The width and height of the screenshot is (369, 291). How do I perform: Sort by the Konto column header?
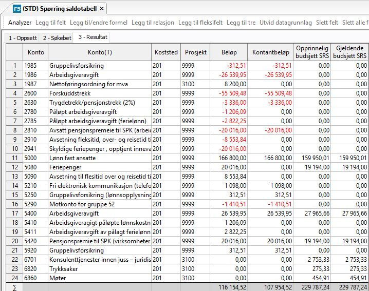(36, 52)
